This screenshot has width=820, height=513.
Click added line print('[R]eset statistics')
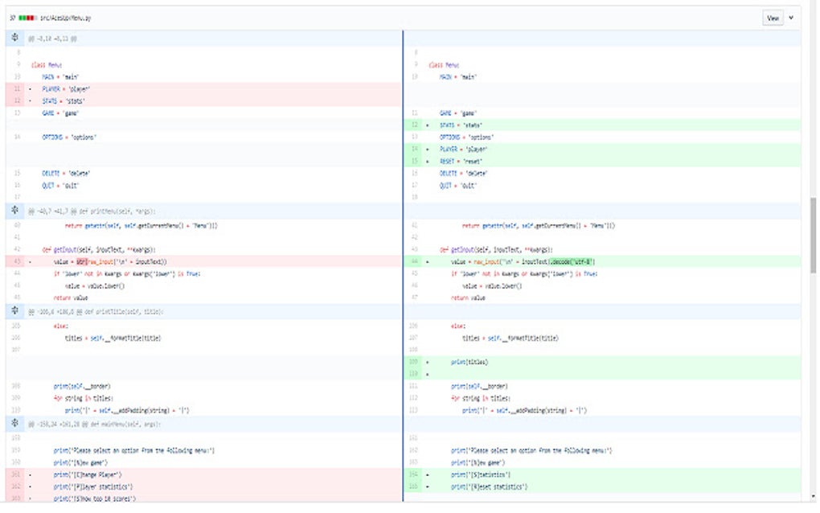click(x=489, y=487)
